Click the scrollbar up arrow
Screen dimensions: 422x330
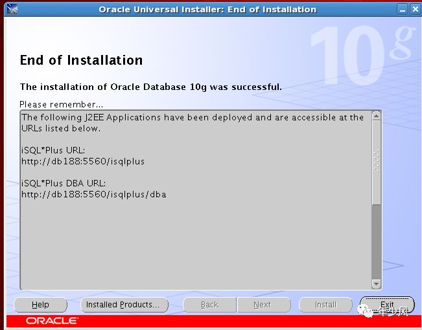[376, 116]
